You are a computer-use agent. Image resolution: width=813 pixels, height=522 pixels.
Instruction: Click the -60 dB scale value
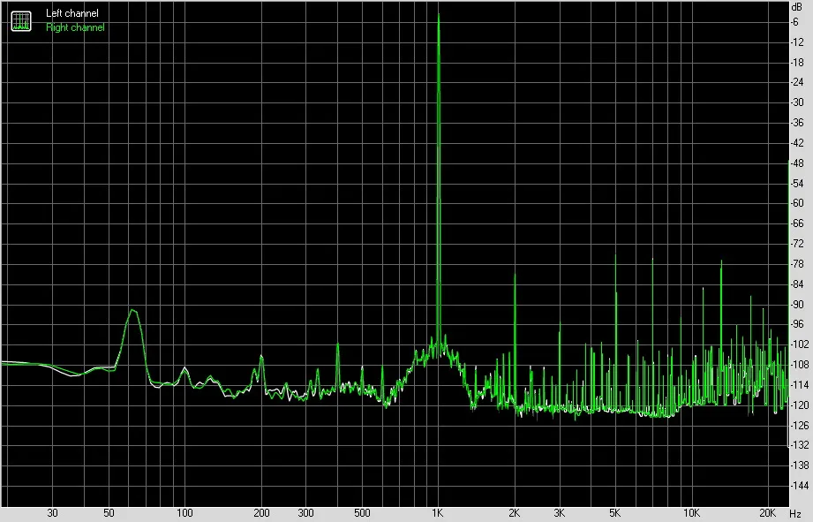click(x=797, y=203)
